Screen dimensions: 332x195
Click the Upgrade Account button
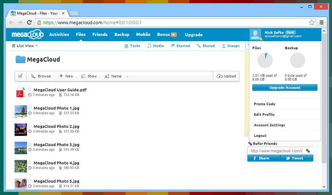tap(285, 87)
